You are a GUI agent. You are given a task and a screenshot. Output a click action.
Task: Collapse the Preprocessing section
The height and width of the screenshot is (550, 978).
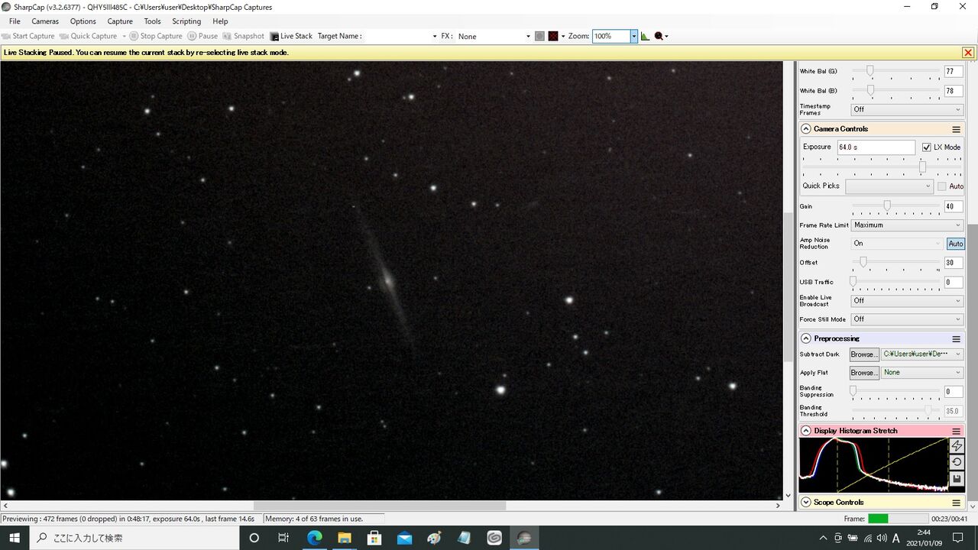click(x=806, y=338)
